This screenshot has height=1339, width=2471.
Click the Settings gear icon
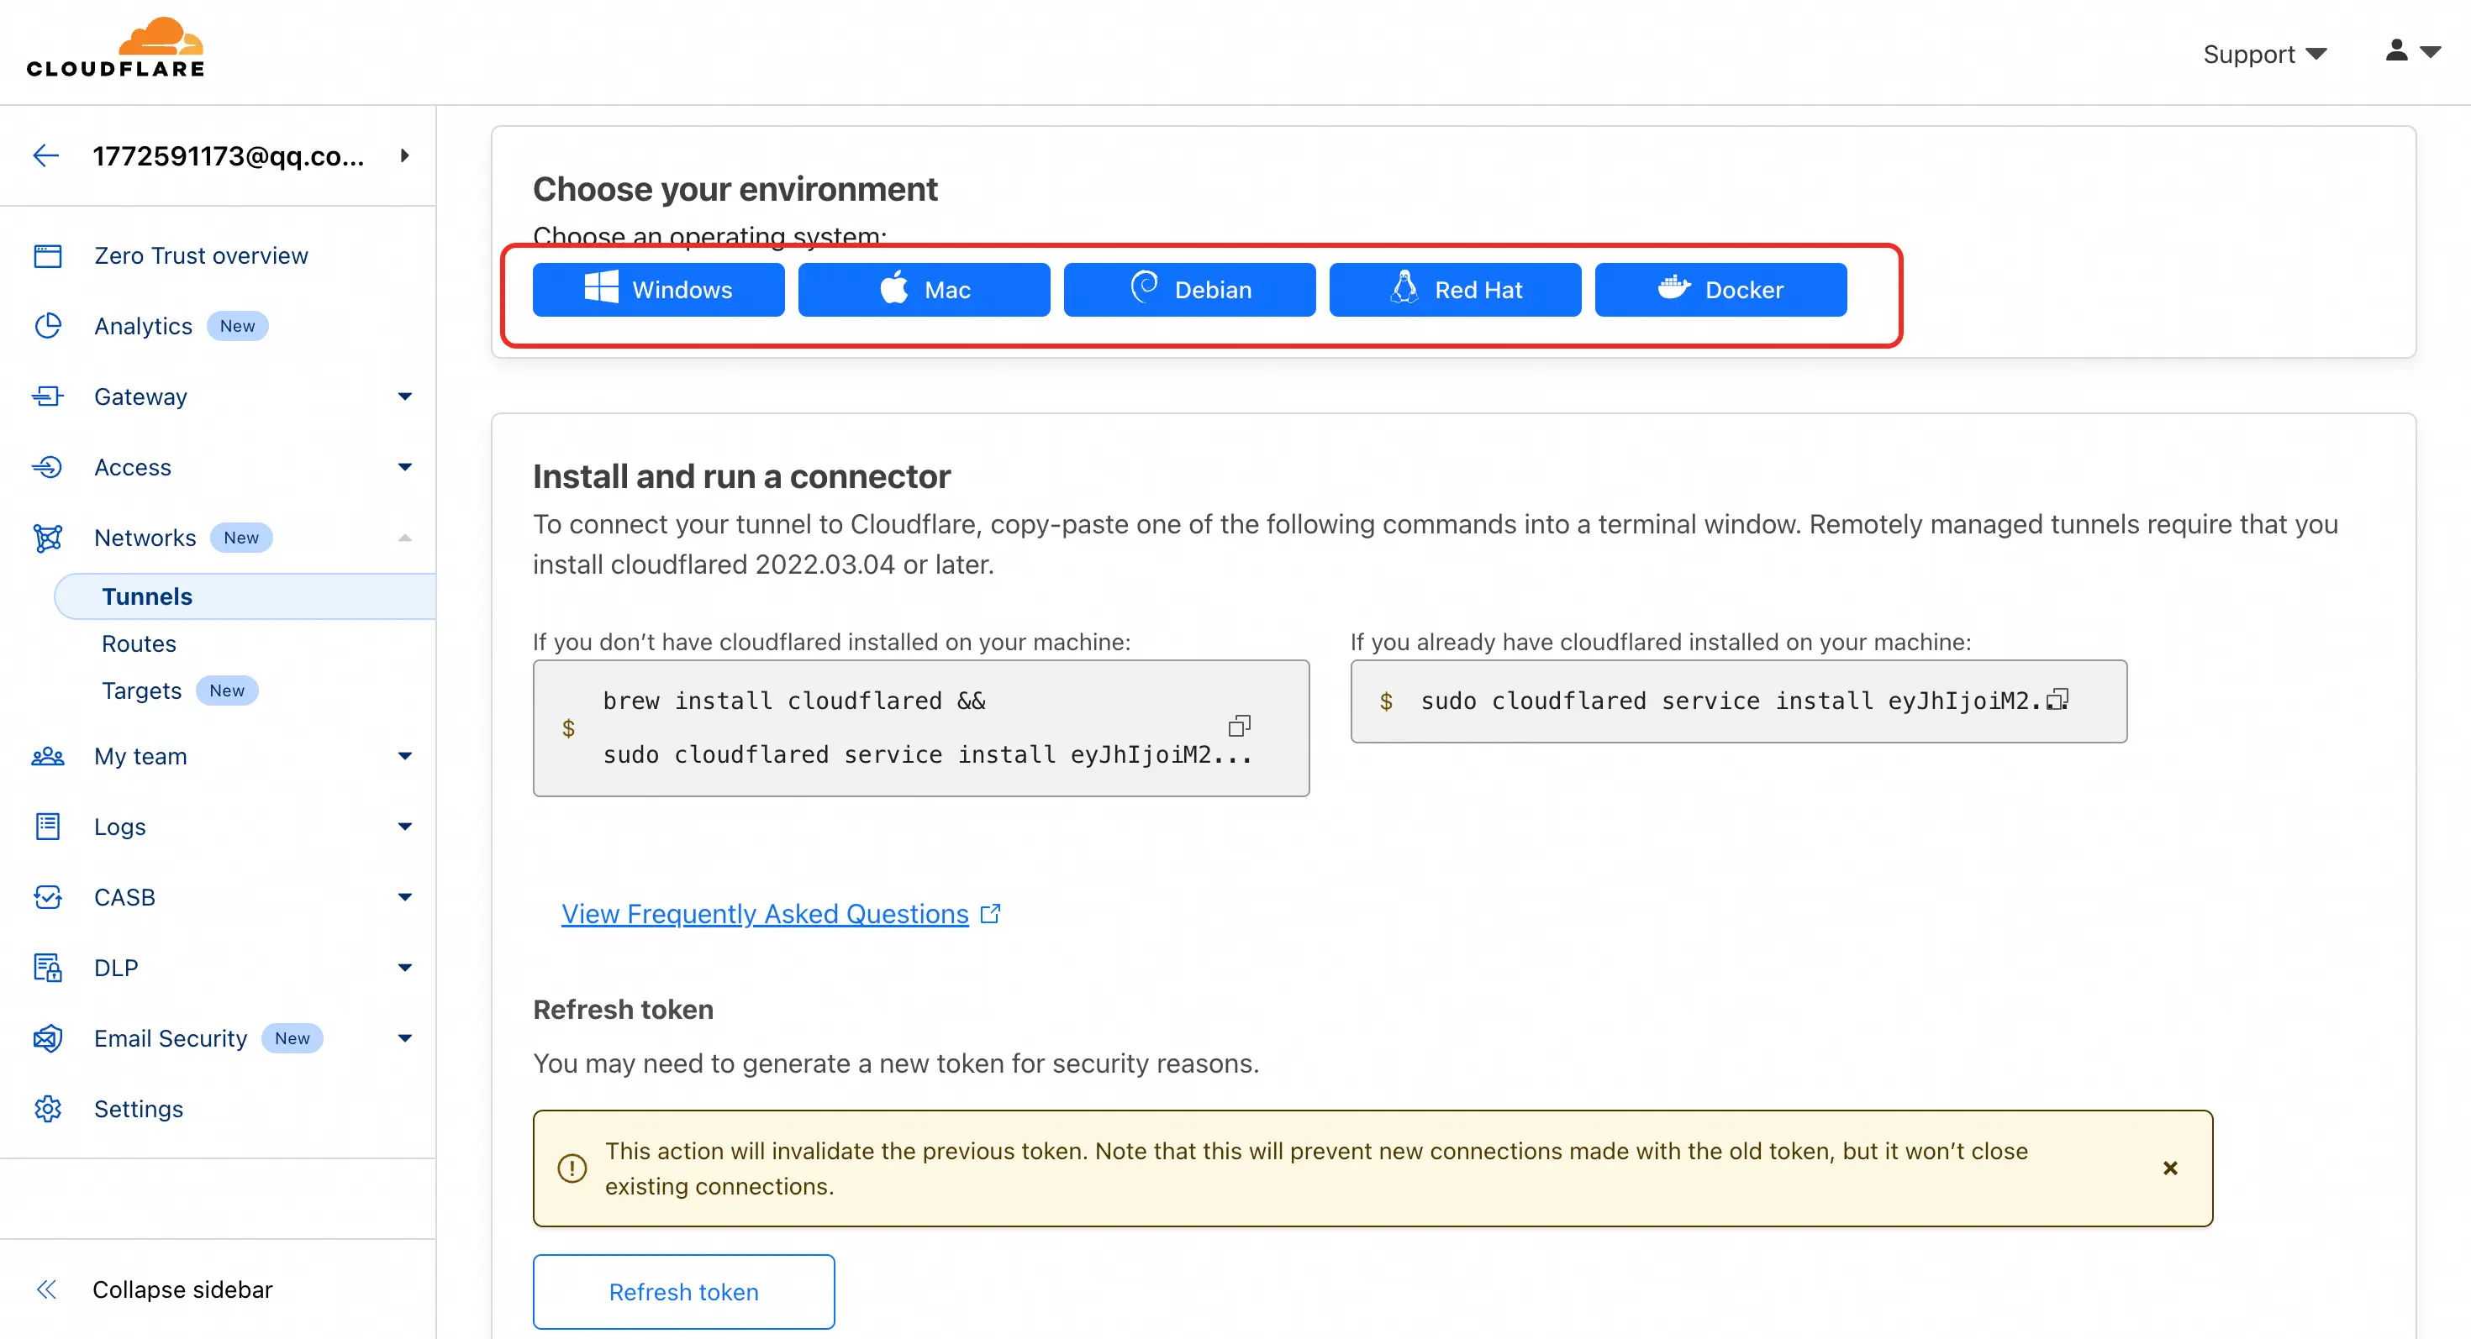click(x=47, y=1109)
